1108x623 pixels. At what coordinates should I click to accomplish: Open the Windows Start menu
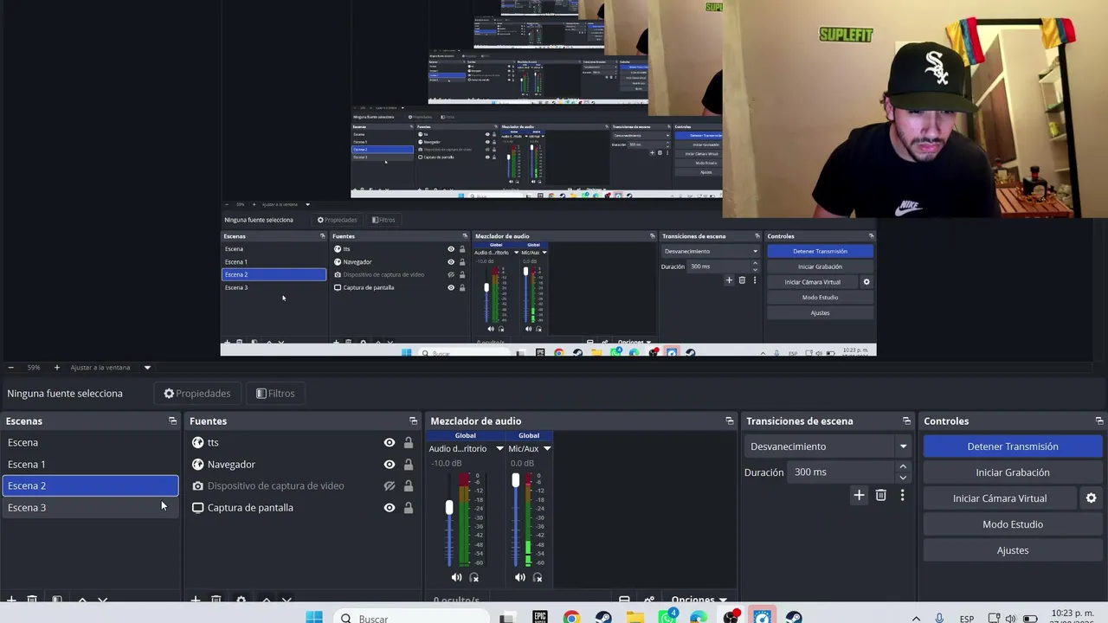314,617
